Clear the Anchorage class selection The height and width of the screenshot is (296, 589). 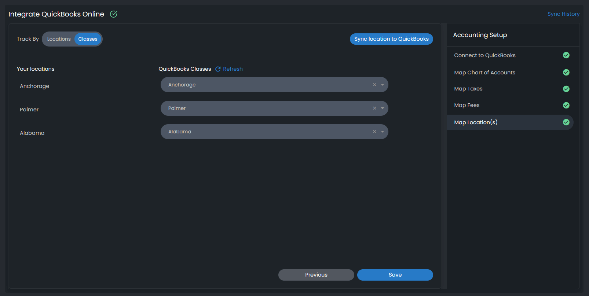[x=374, y=85]
